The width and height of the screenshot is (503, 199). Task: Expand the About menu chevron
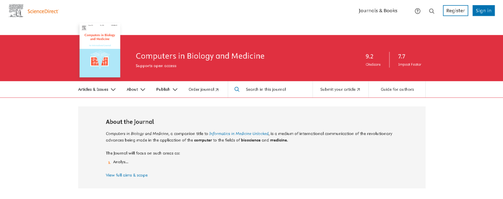pos(143,89)
